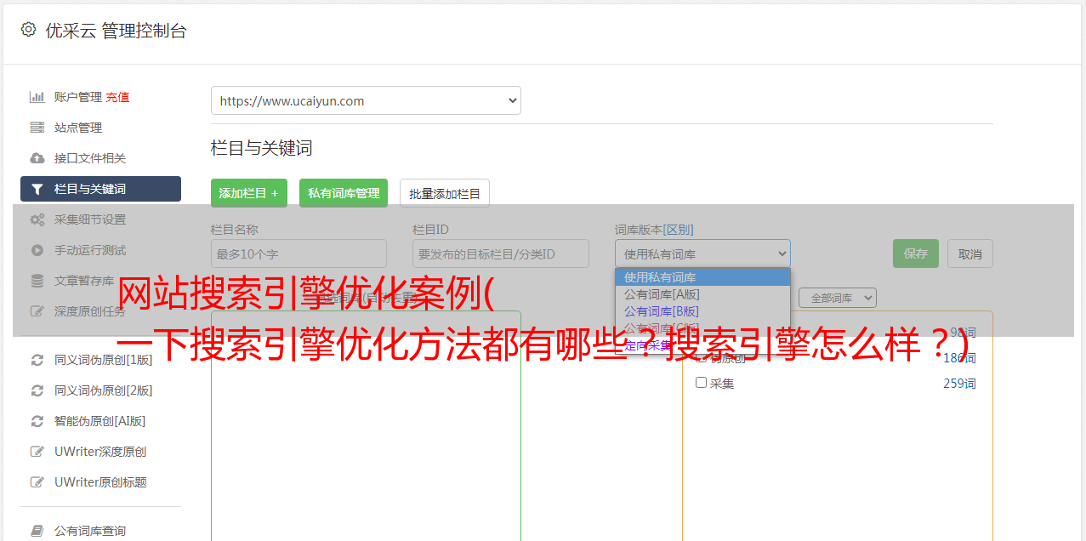
Task: Choose 公有词库[A版] from the dropdown list
Action: pos(702,294)
